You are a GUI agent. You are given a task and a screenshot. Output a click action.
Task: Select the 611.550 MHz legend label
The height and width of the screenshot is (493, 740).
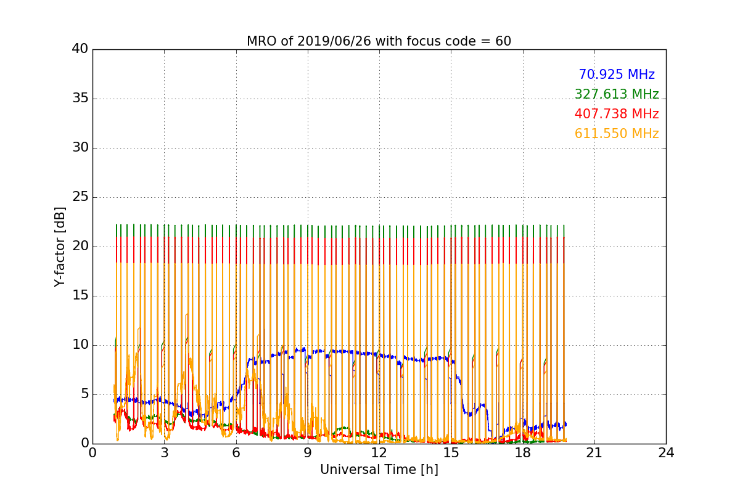click(617, 134)
